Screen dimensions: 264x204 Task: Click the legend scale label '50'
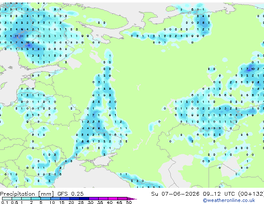pyautogui.click(x=129, y=202)
